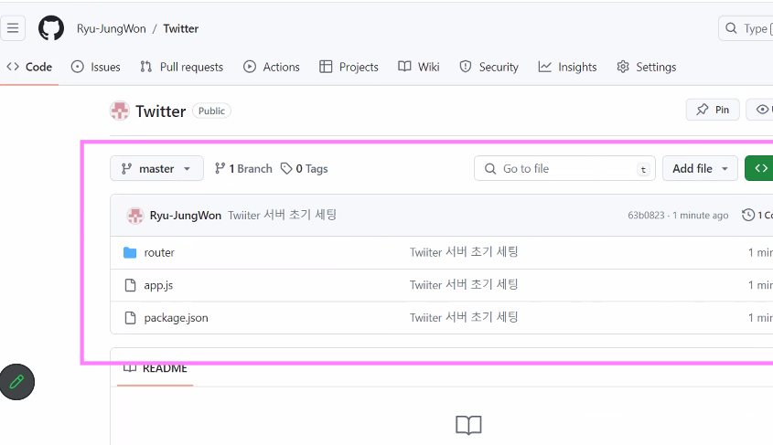This screenshot has width=773, height=445.
Task: Open router row commit message
Action: pyautogui.click(x=464, y=252)
